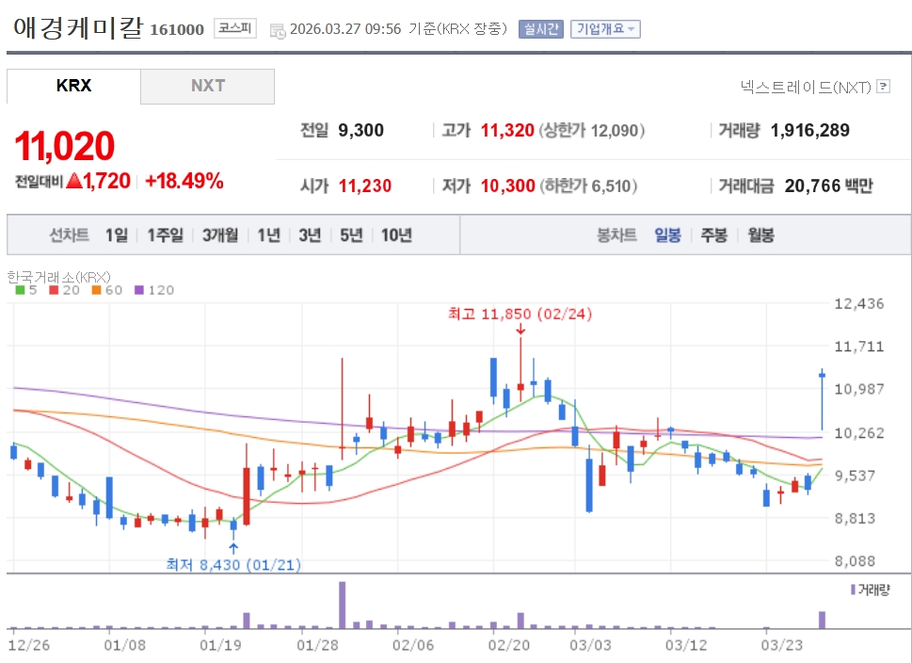
Task: Select the 1일 line chart period
Action: pyautogui.click(x=117, y=235)
